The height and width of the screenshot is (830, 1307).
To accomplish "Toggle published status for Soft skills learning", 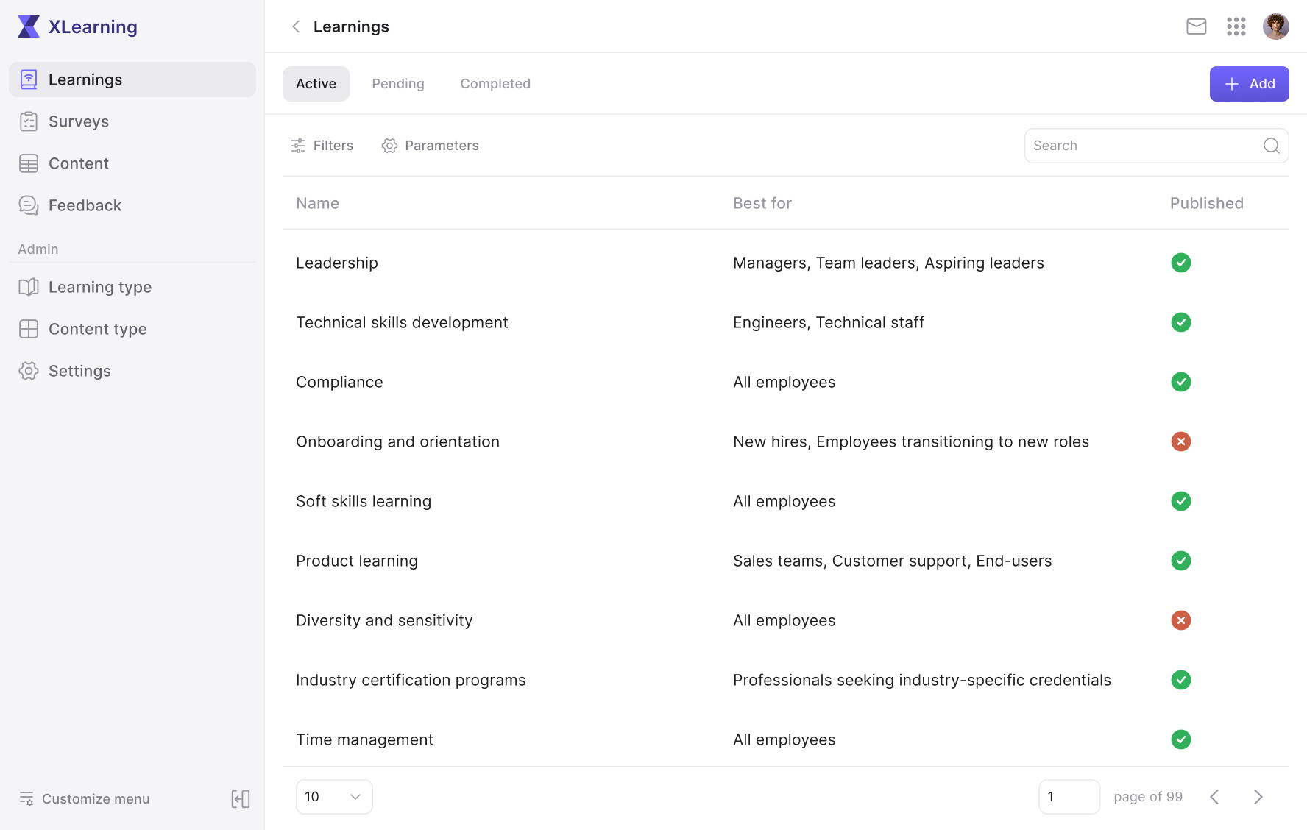I will 1181,501.
